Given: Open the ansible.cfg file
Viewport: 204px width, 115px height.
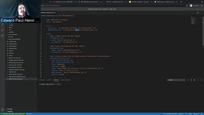Looking at the screenshot, I should pyautogui.click(x=12, y=42).
